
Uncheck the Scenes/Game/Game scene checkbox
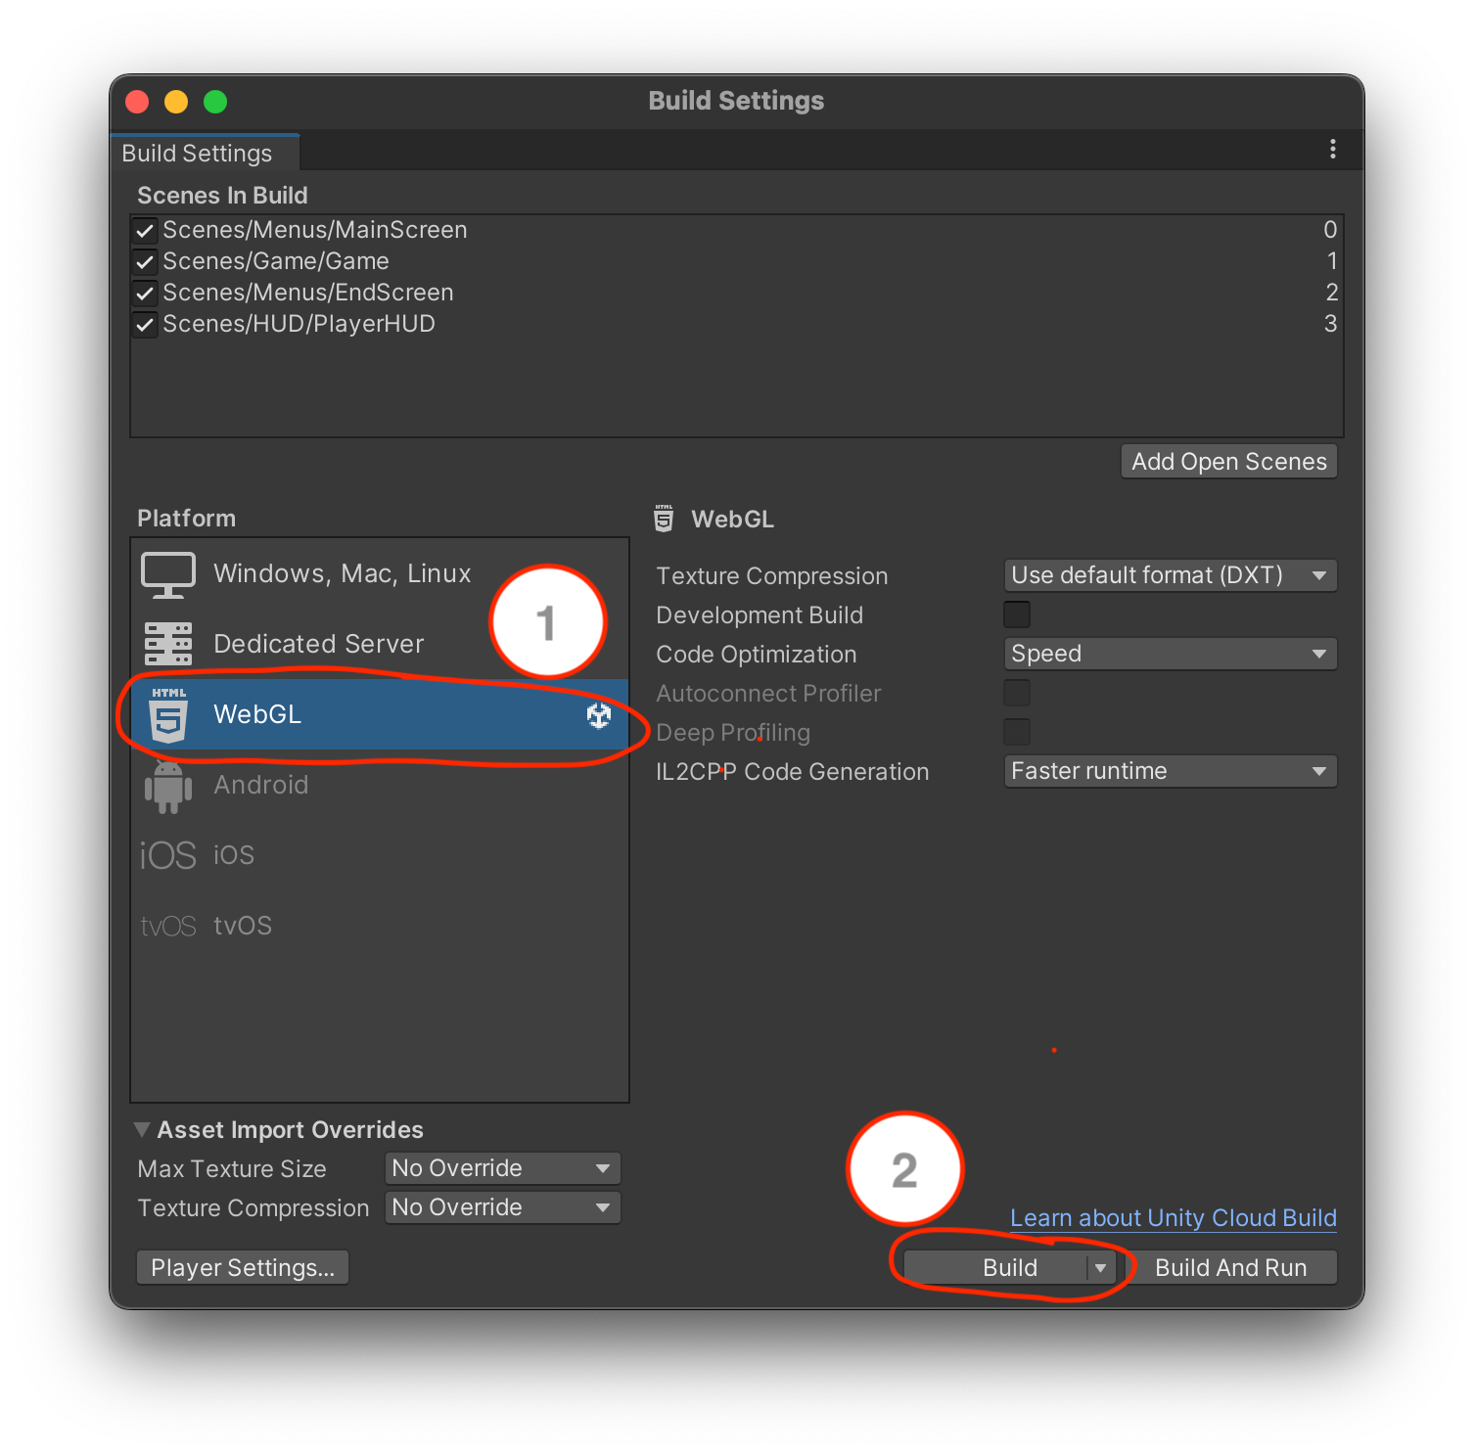(x=145, y=262)
